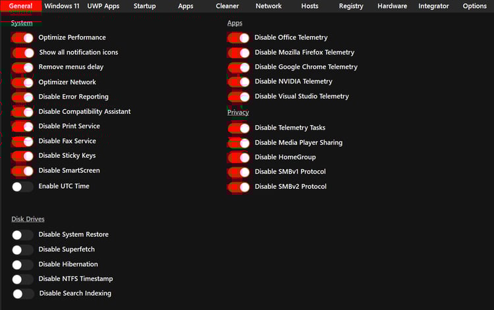Toggle Disable Office Telemetry switch
Image resolution: width=494 pixels, height=310 pixels.
click(x=238, y=38)
